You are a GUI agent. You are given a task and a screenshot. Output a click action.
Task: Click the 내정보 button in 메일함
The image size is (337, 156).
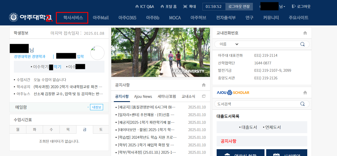(x=96, y=107)
